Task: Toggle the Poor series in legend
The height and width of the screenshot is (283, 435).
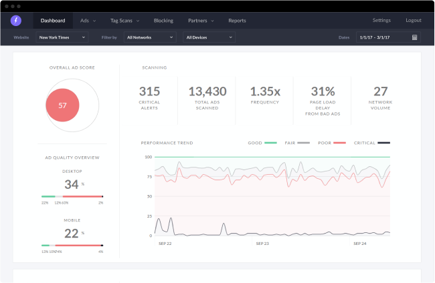Action: tap(331, 142)
